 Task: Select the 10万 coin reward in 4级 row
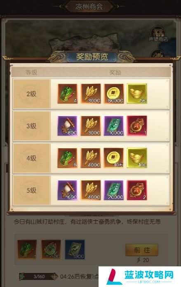(x=114, y=158)
